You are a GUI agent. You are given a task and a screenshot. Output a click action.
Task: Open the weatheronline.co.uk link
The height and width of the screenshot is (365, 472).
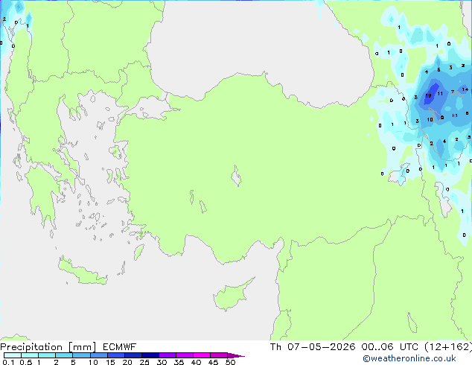(x=409, y=358)
